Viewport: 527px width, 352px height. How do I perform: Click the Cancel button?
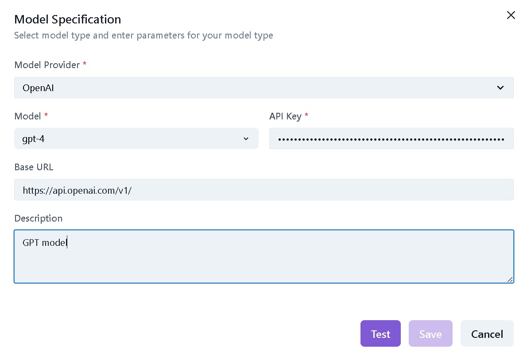pyautogui.click(x=487, y=333)
